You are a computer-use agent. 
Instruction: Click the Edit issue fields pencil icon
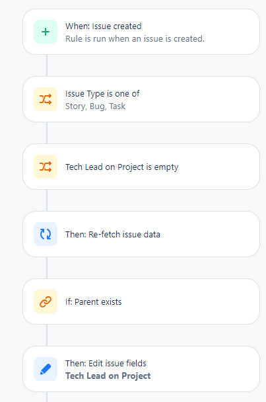pyautogui.click(x=46, y=369)
